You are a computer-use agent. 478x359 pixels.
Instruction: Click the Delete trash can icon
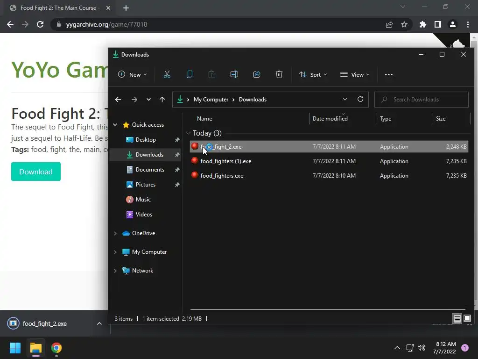279,74
